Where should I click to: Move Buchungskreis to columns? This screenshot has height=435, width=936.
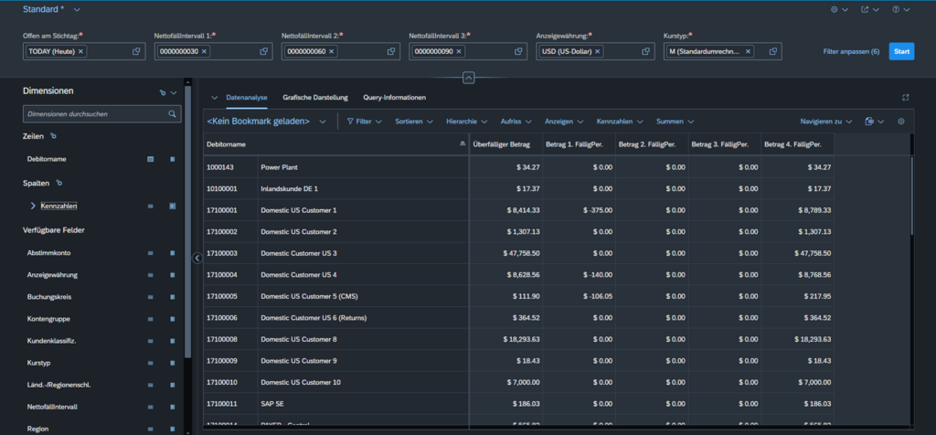[x=173, y=297]
